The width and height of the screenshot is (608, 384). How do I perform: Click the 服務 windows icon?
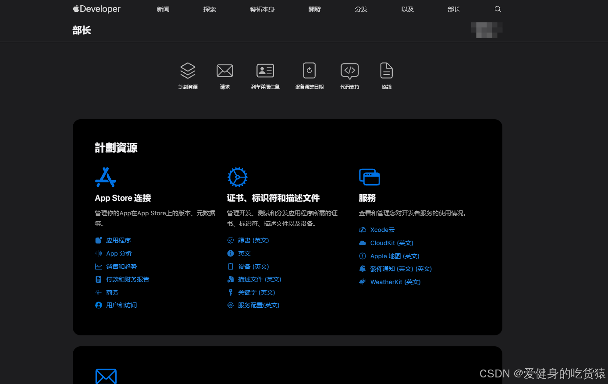coord(370,177)
